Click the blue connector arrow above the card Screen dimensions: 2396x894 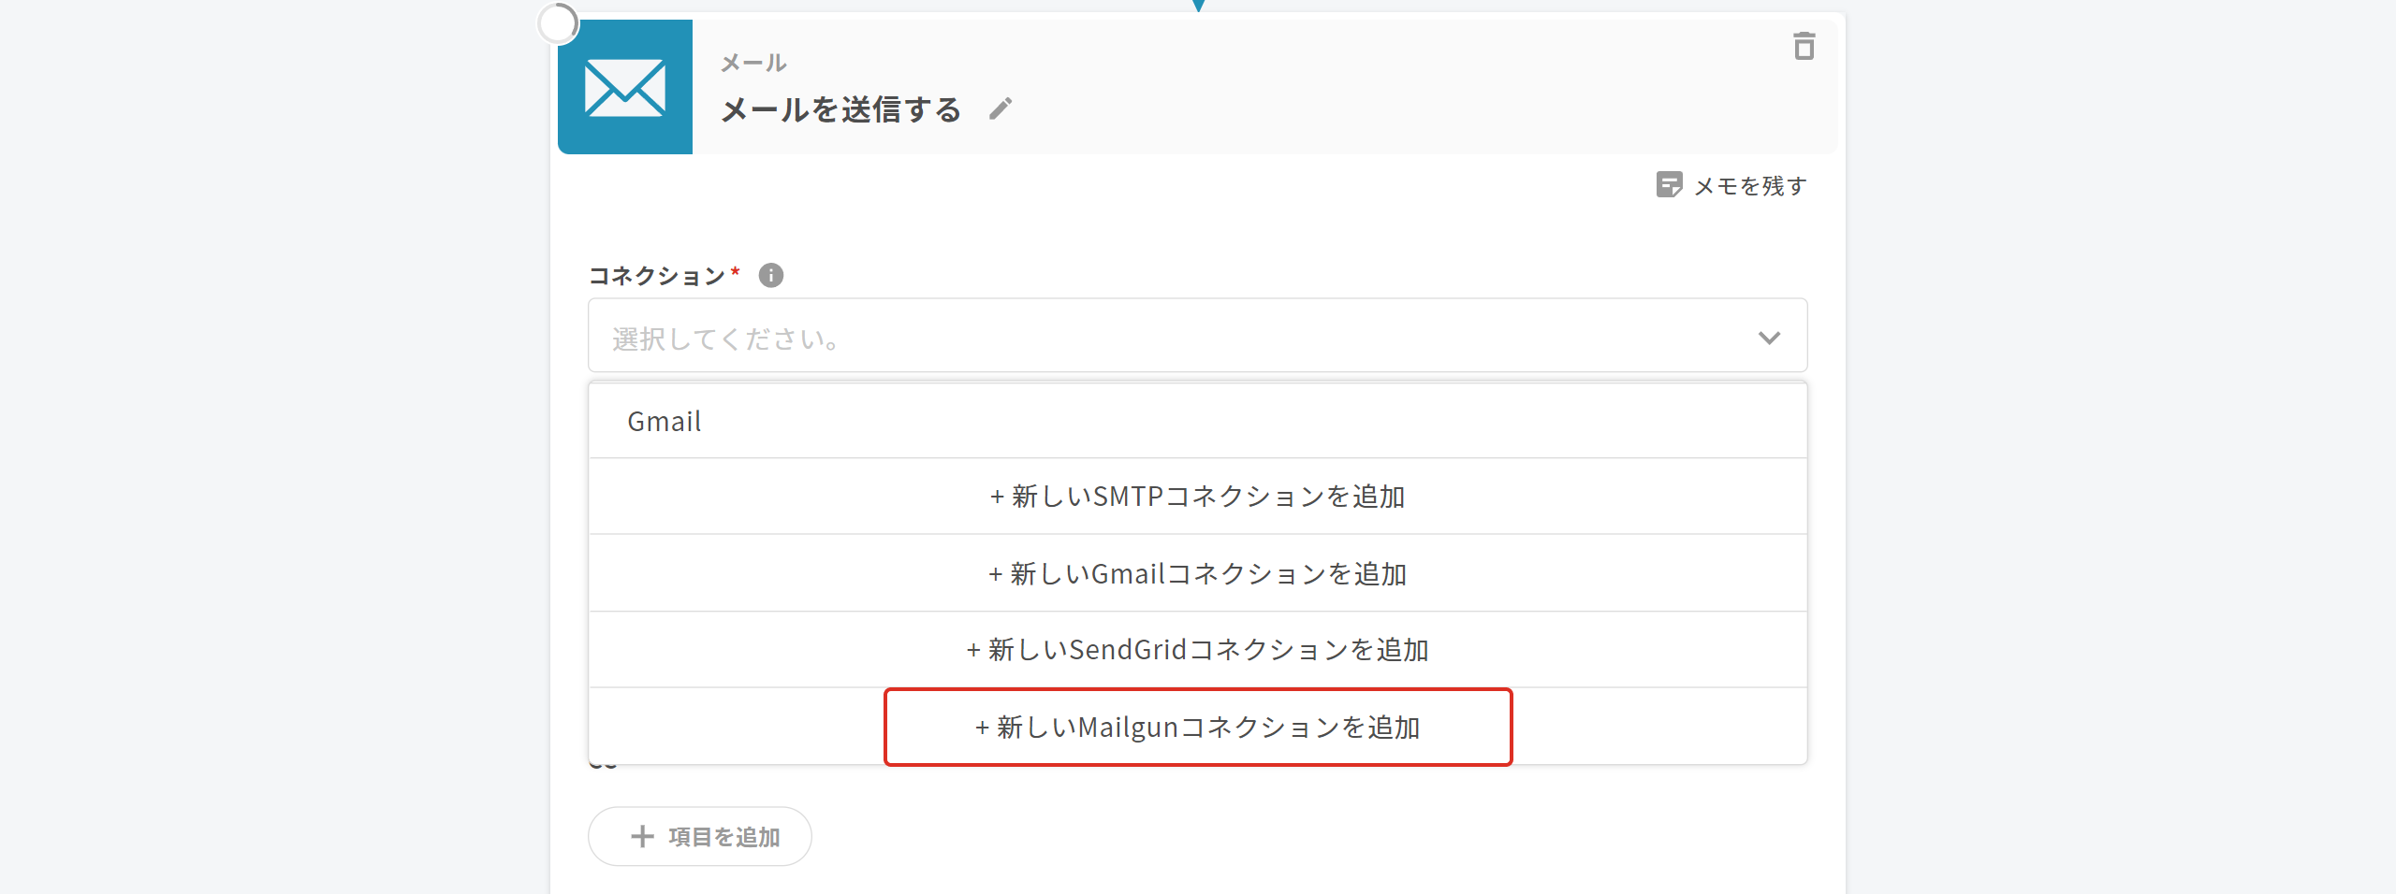tap(1198, 6)
